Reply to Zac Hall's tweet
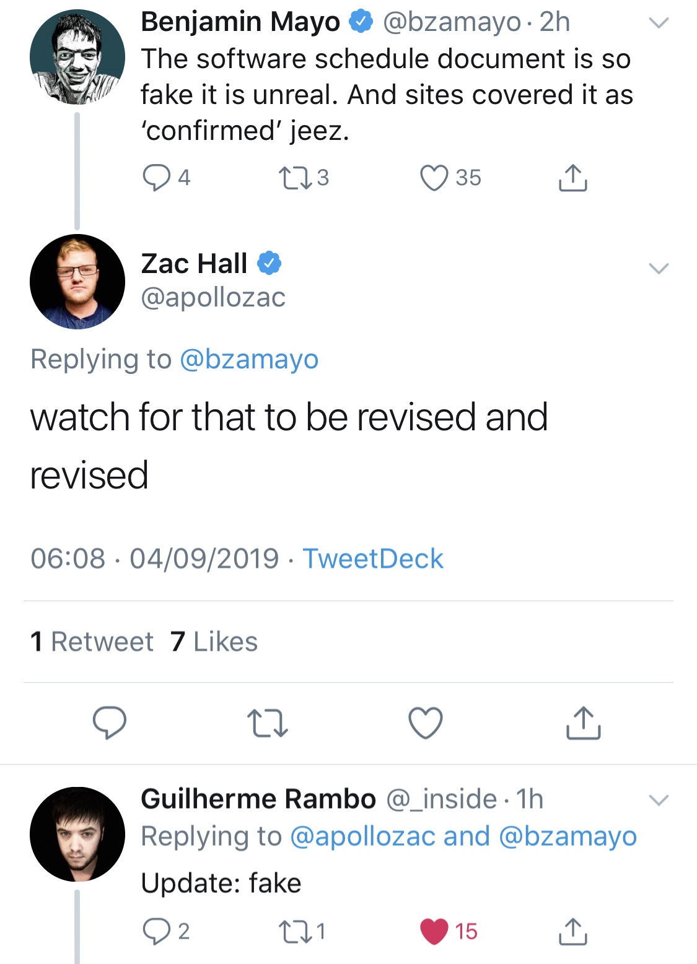697x964 pixels. coord(110,723)
